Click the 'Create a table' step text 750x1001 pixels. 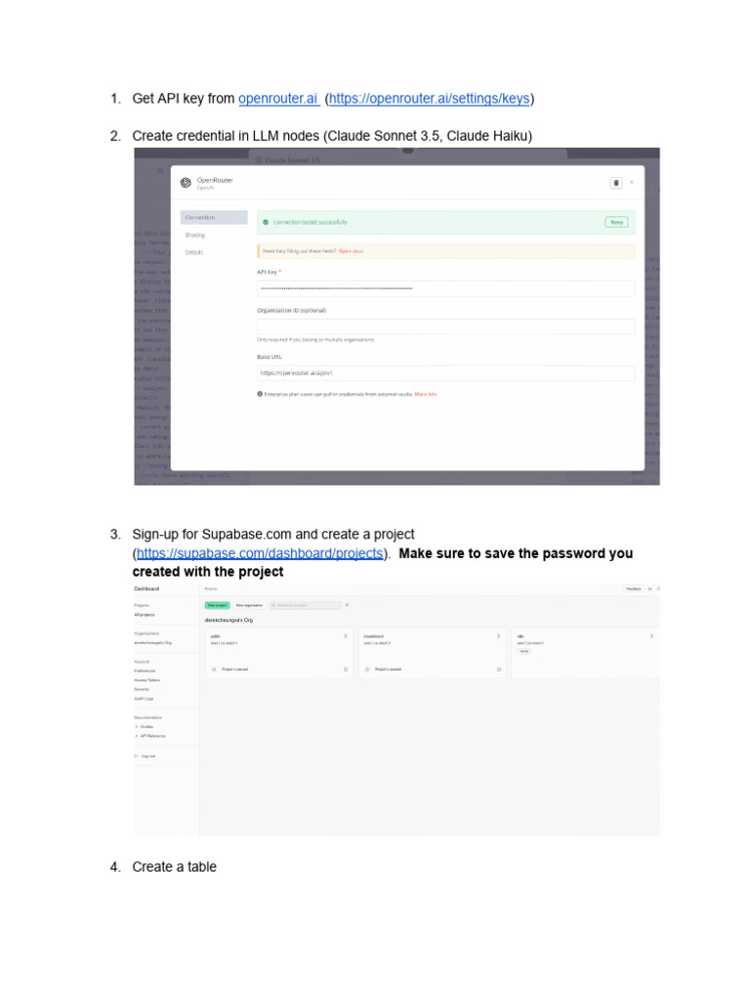point(174,867)
